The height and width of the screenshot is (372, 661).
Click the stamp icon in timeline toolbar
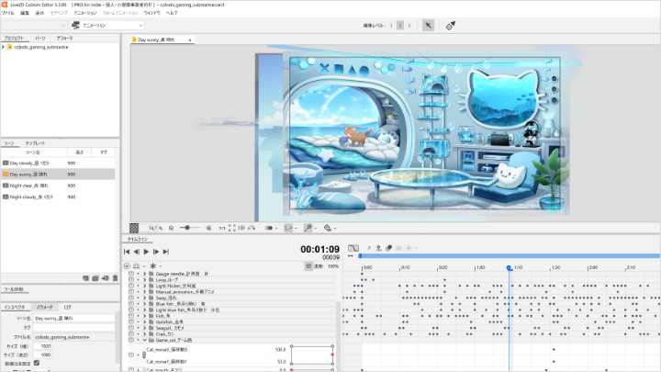[x=378, y=248]
